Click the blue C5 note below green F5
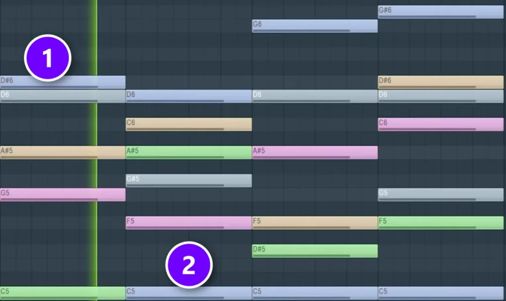The width and height of the screenshot is (506, 301). 440,293
